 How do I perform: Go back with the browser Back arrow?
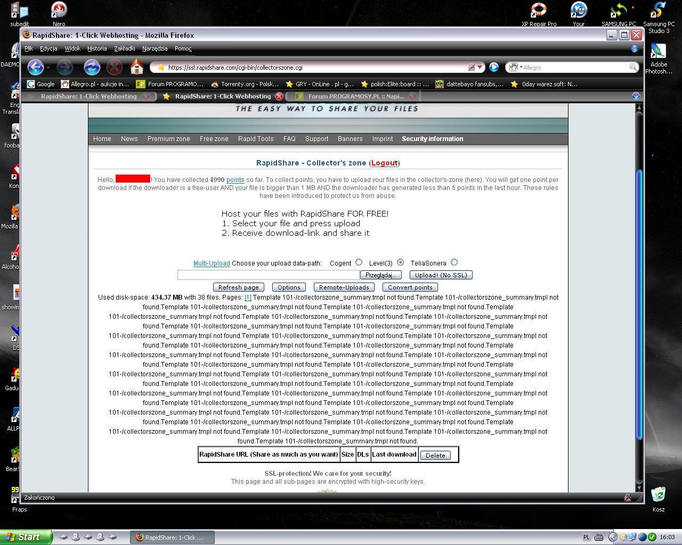(x=35, y=67)
